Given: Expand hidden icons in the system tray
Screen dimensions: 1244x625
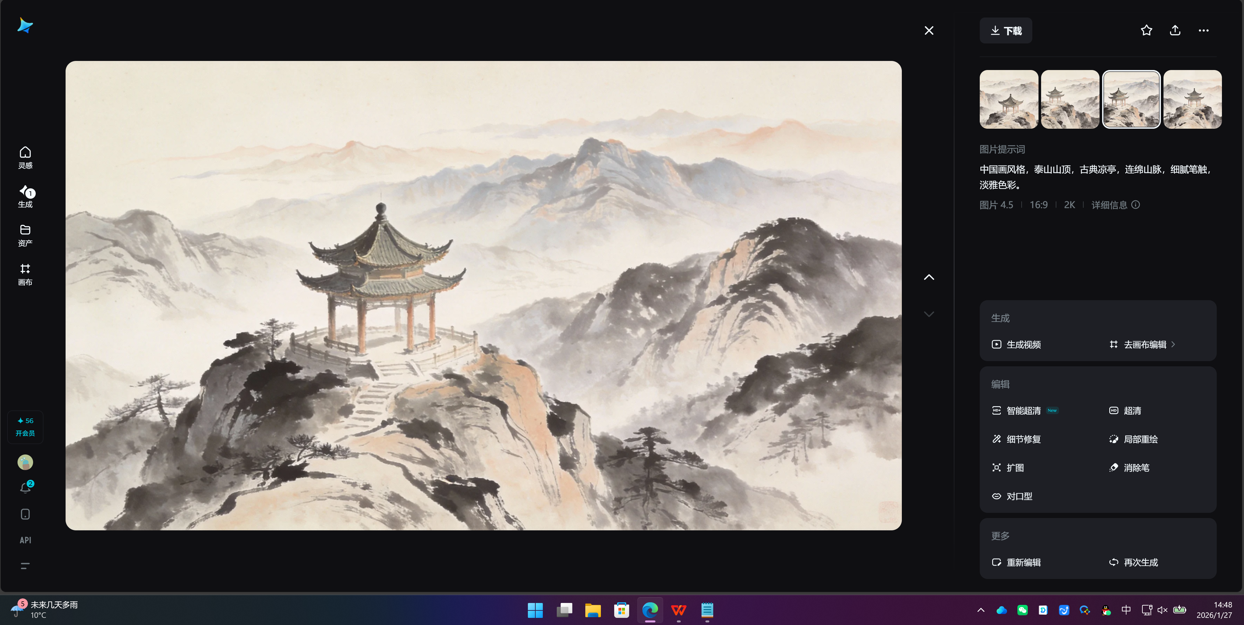Looking at the screenshot, I should pos(981,609).
